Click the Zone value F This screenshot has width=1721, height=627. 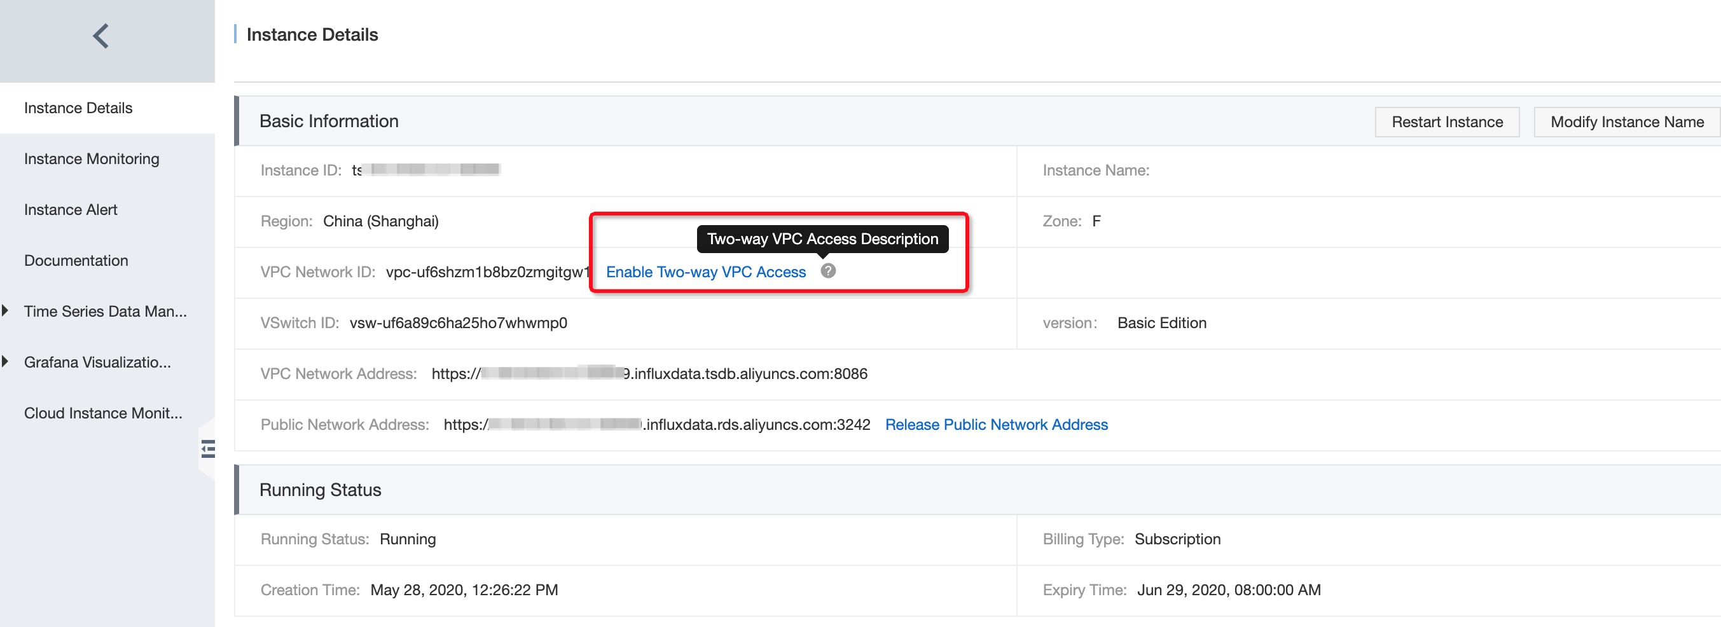[1096, 221]
